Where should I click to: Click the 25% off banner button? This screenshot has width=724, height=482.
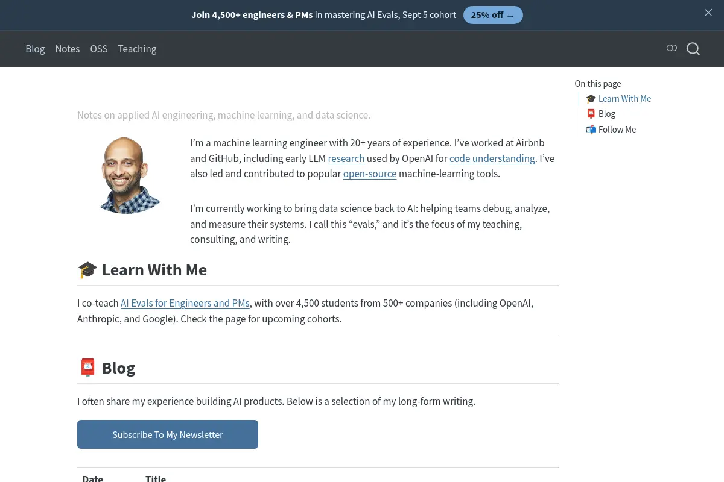[493, 15]
